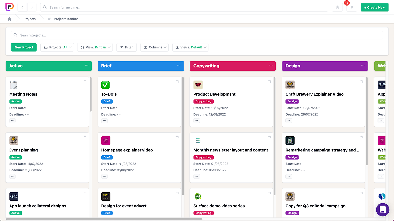The height and width of the screenshot is (221, 394).
Task: Click Design for event advert owl icon
Action: point(106,196)
